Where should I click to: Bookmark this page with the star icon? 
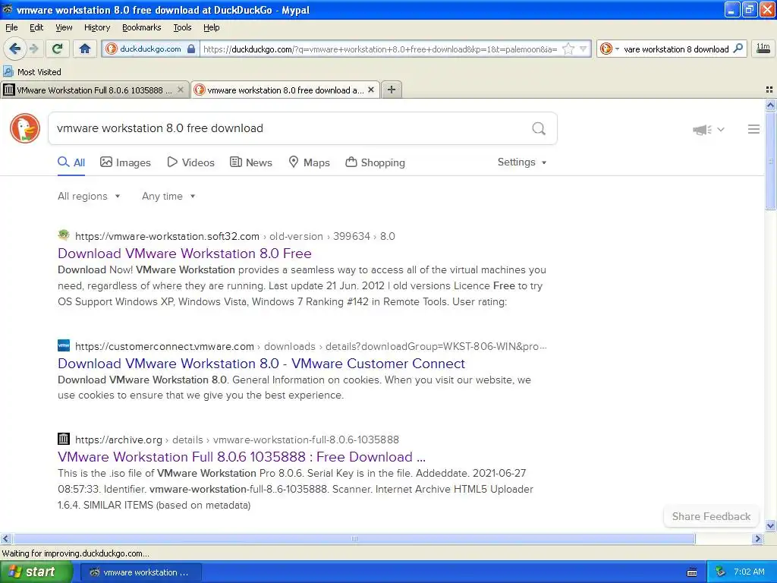pos(568,49)
